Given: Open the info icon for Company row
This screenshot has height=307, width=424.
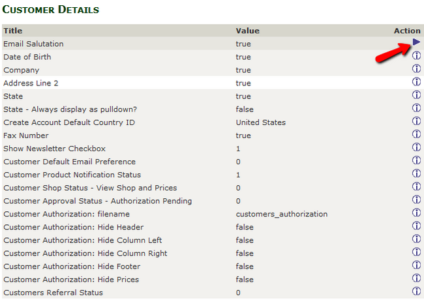Looking at the screenshot, I should pos(416,69).
